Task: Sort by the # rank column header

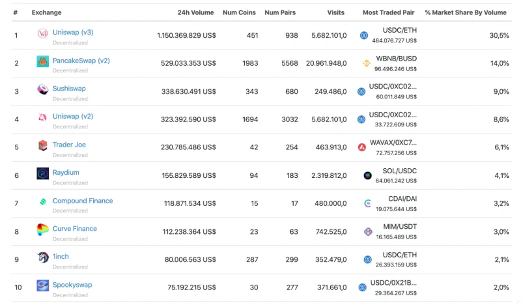Action: [15, 12]
